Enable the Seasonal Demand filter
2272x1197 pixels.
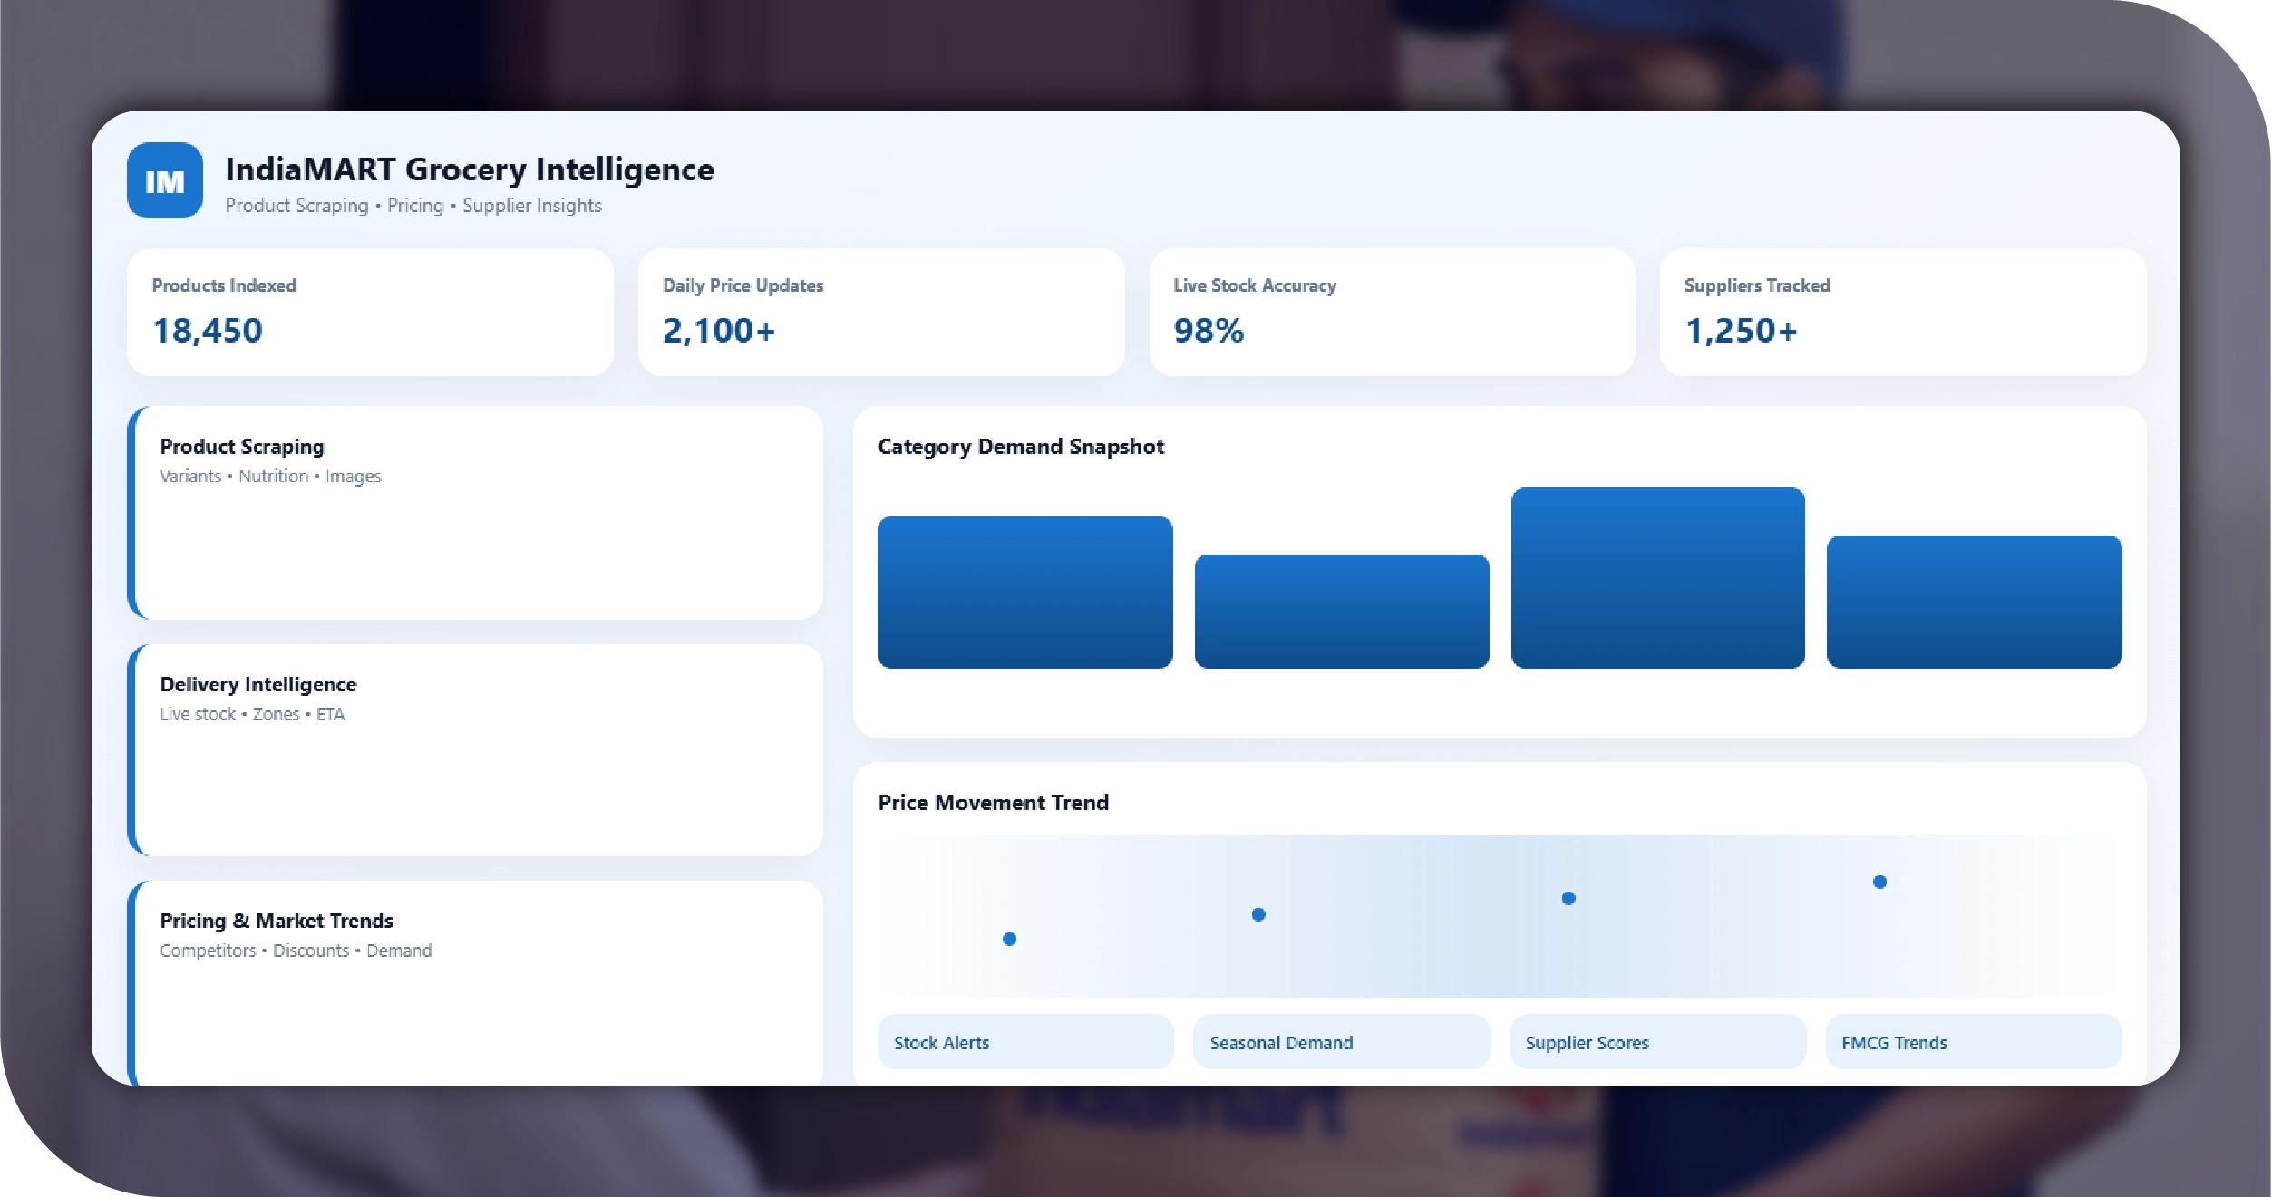click(x=1340, y=1042)
